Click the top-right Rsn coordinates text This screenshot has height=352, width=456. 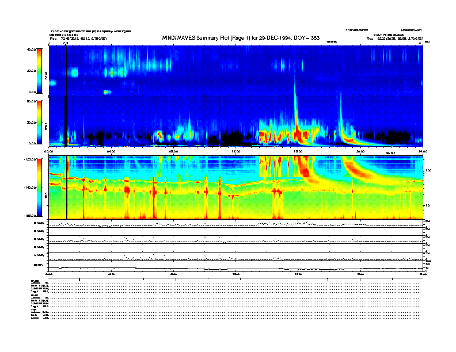tap(394, 39)
